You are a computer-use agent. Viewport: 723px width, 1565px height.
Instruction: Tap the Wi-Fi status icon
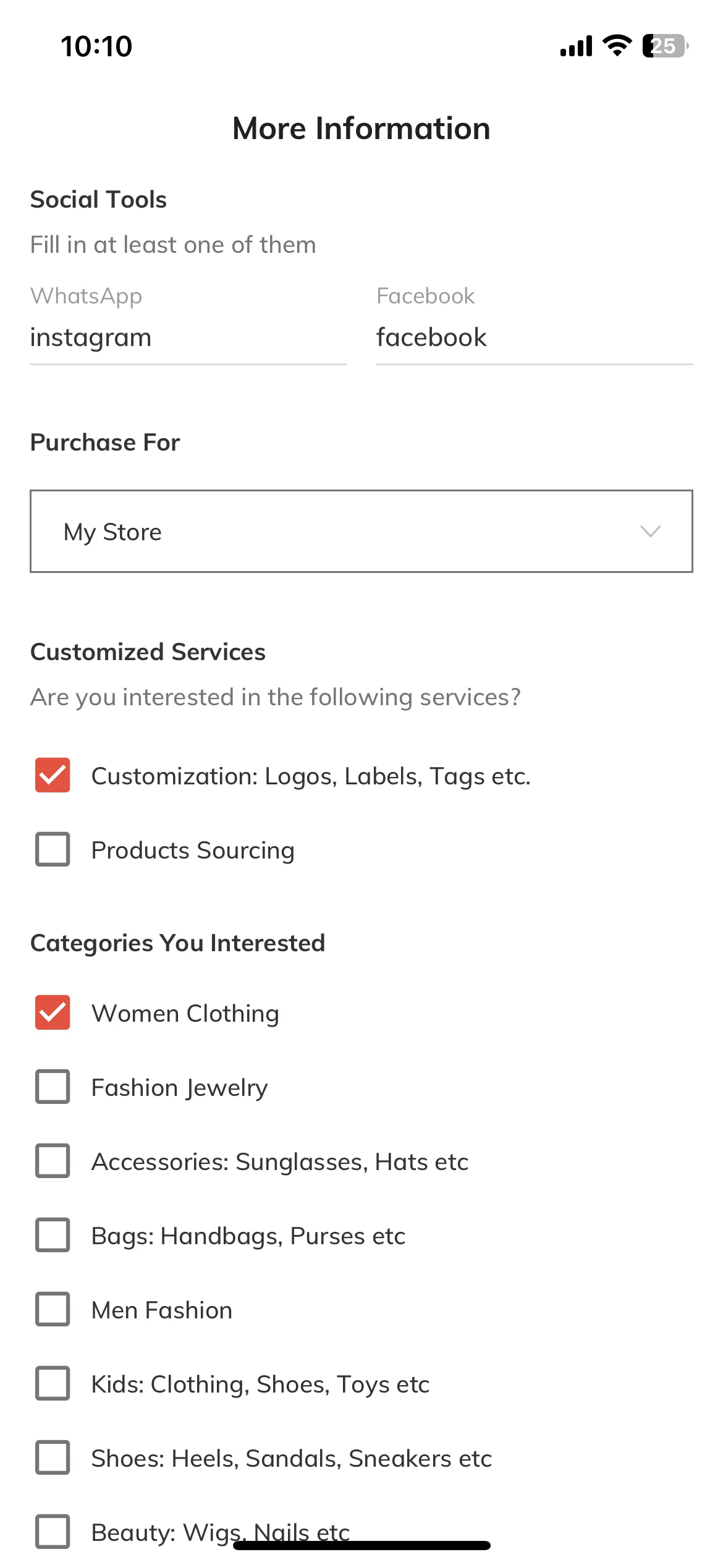click(617, 46)
